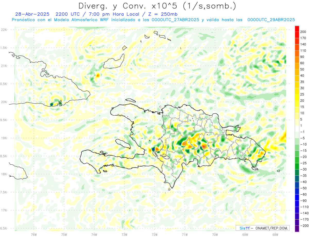Pick the red top swatch of the colorbar
Screen dimensions: 309x238
(x=297, y=29)
